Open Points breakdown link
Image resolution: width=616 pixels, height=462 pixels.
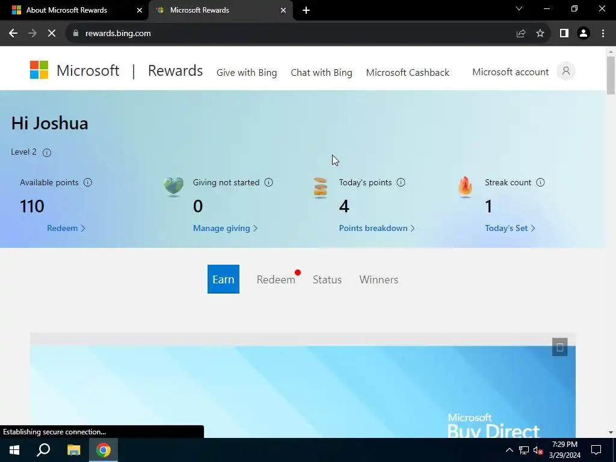pos(377,228)
